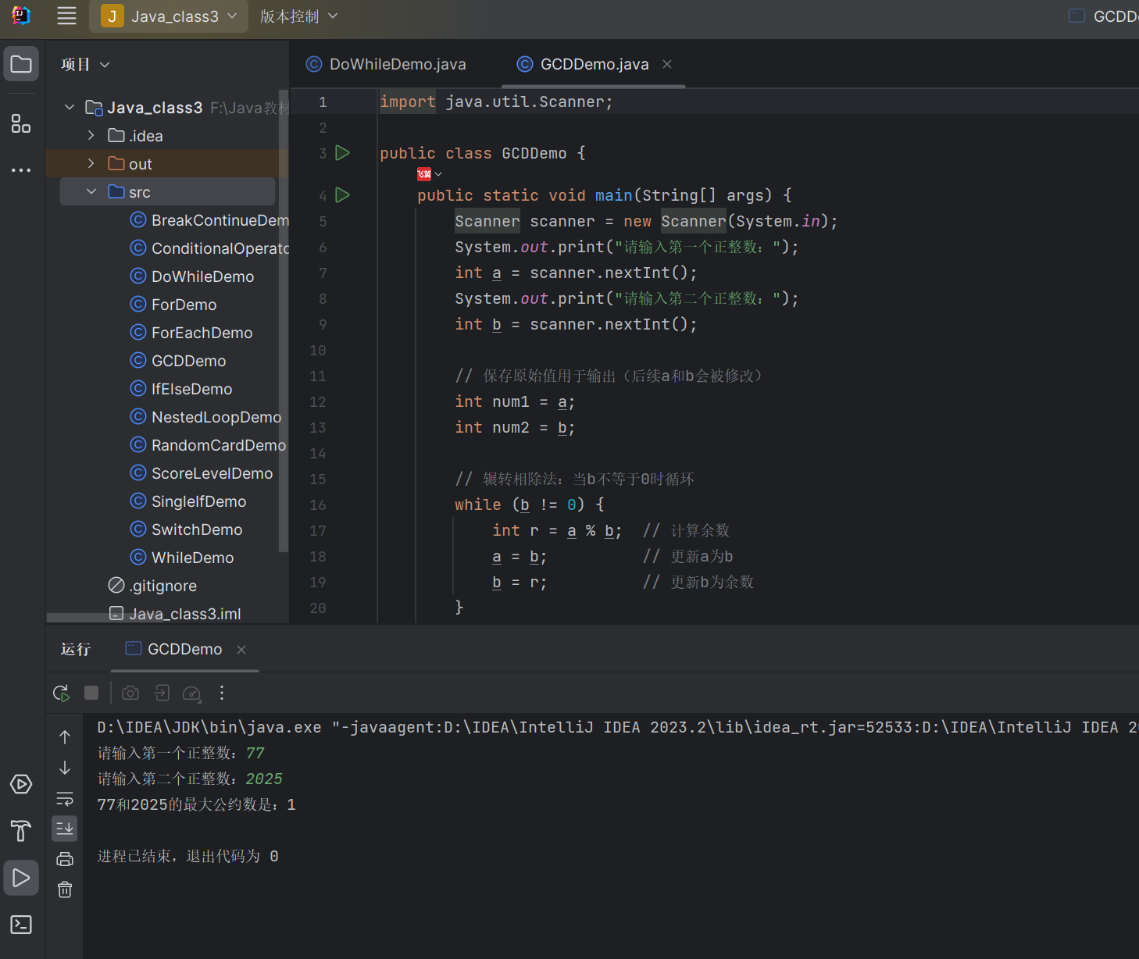Expand the inlay hint chevron above main
1139x959 pixels.
[x=438, y=174]
